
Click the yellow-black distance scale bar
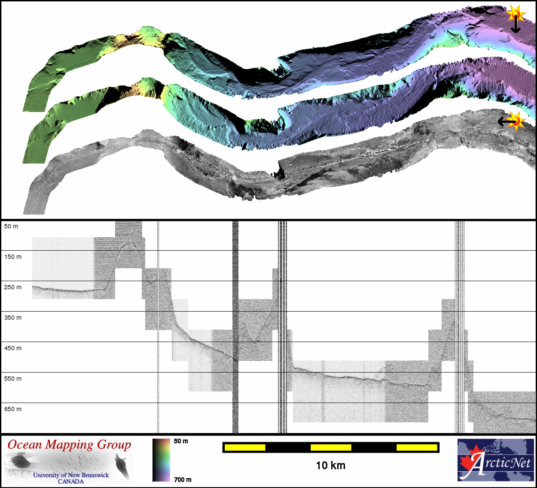point(330,448)
